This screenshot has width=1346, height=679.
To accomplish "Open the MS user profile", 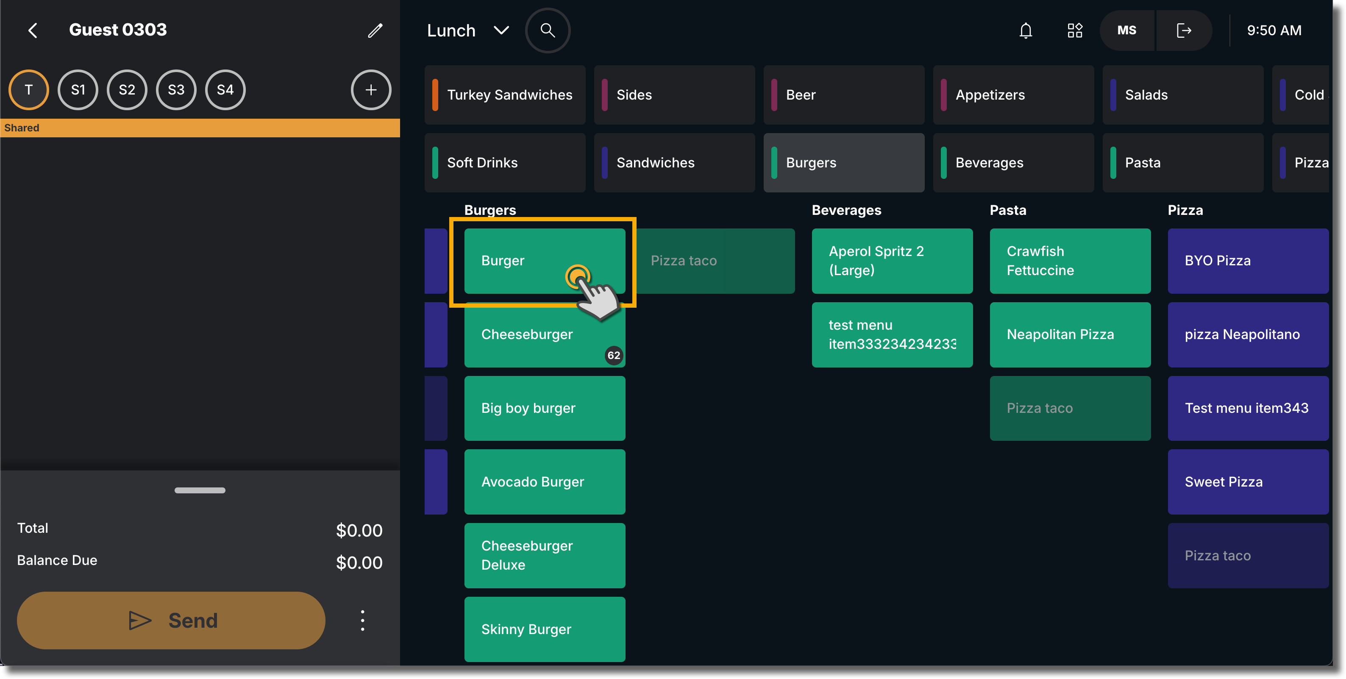I will (x=1126, y=31).
